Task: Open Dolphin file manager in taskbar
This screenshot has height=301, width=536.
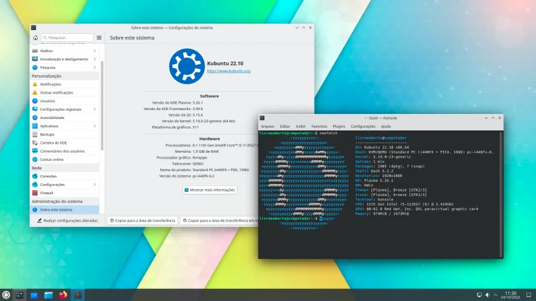Action: pyautogui.click(x=48, y=295)
